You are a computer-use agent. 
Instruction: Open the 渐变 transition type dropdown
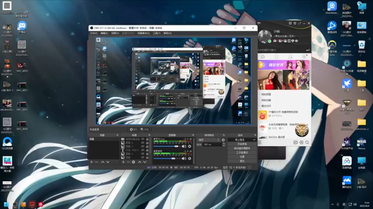(x=208, y=140)
